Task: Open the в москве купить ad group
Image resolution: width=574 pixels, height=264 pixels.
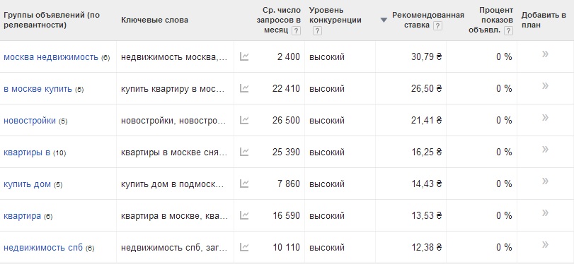Action: pos(38,89)
